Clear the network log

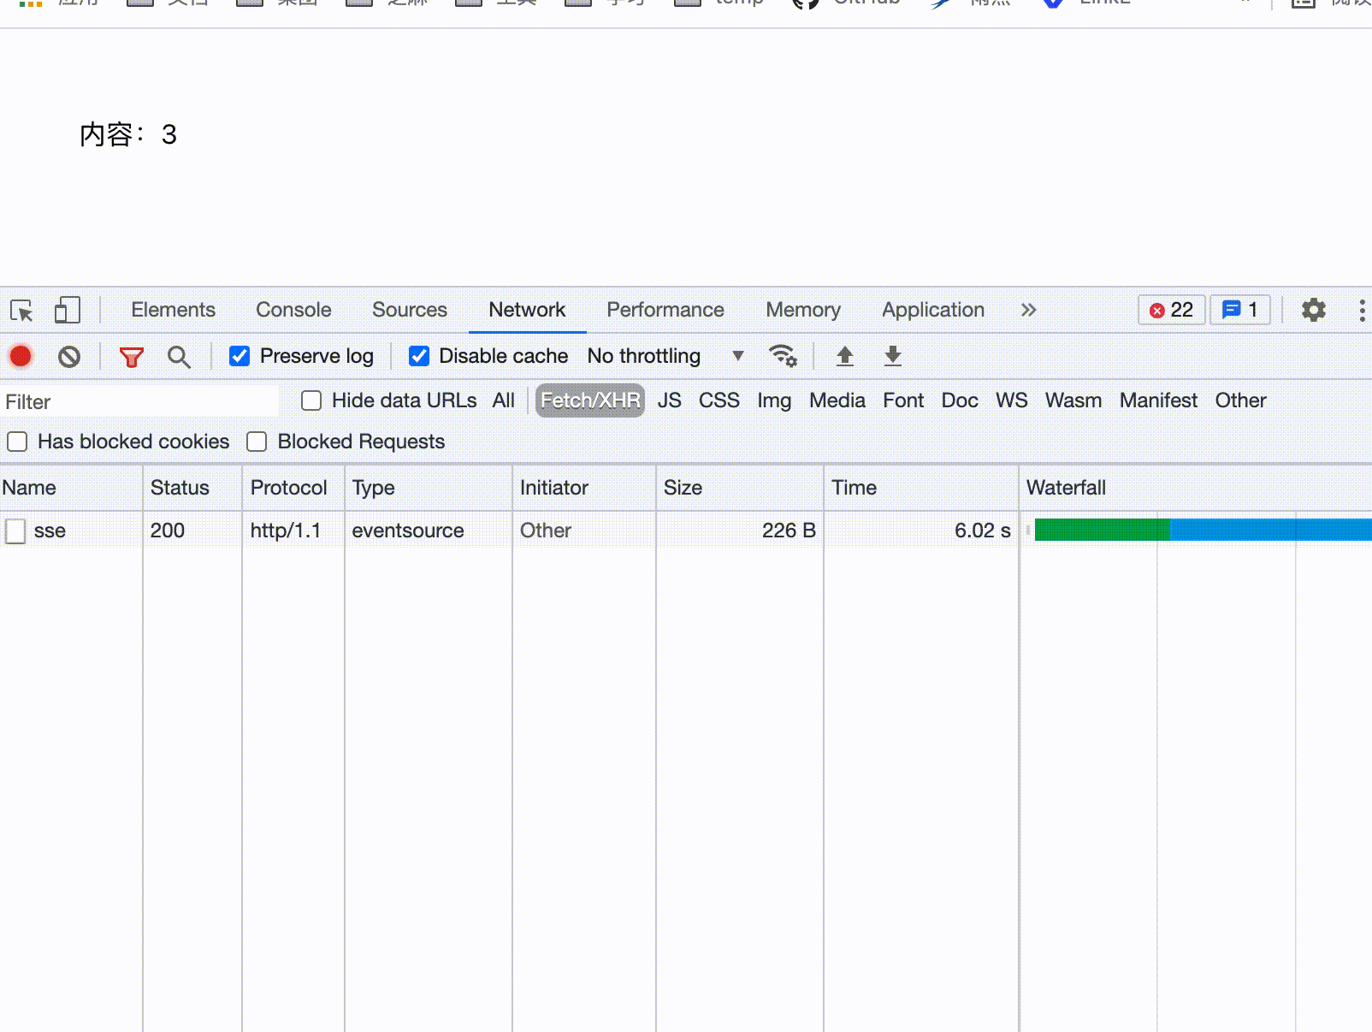coord(69,356)
